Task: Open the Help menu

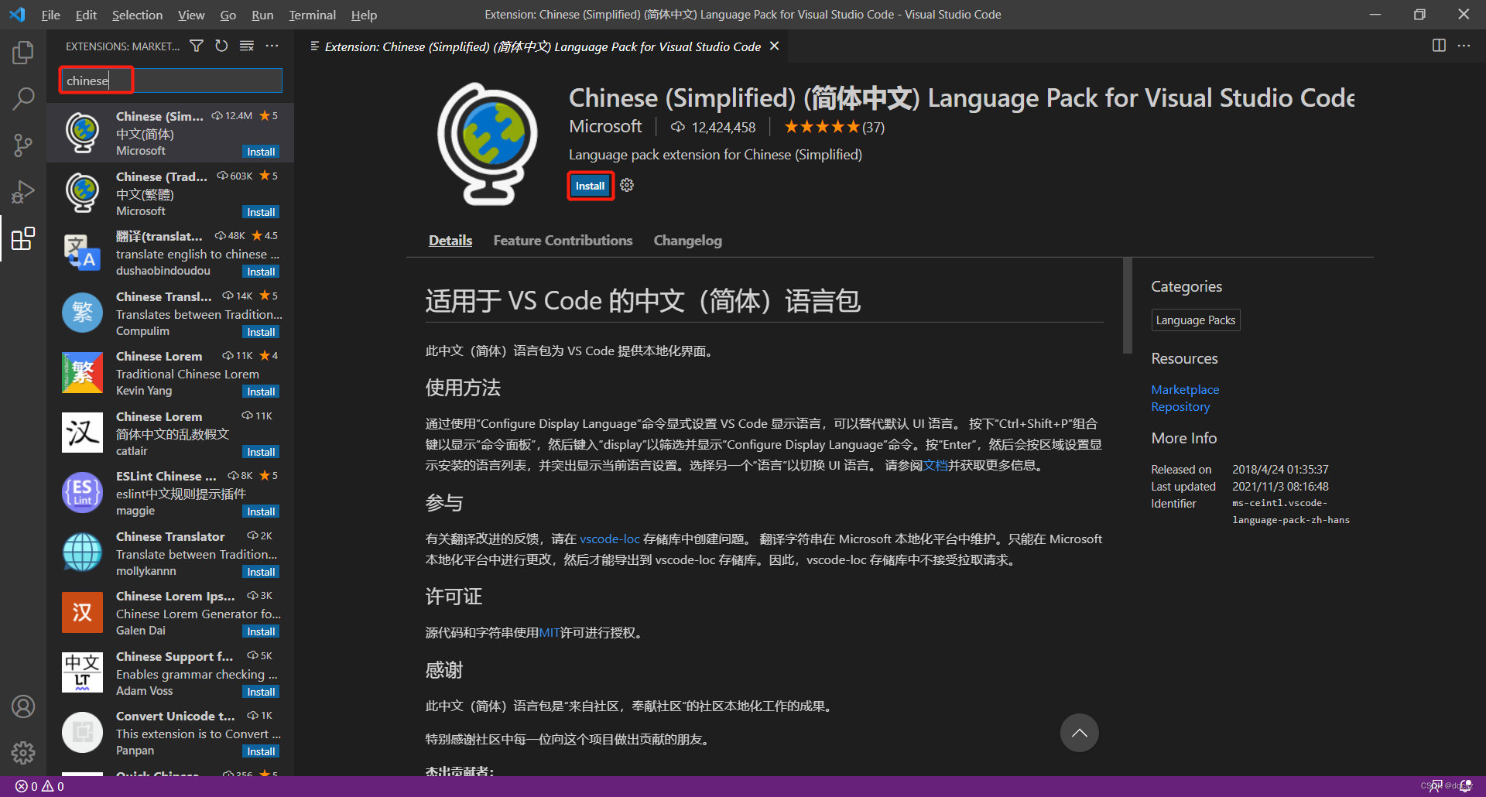Action: (x=364, y=15)
